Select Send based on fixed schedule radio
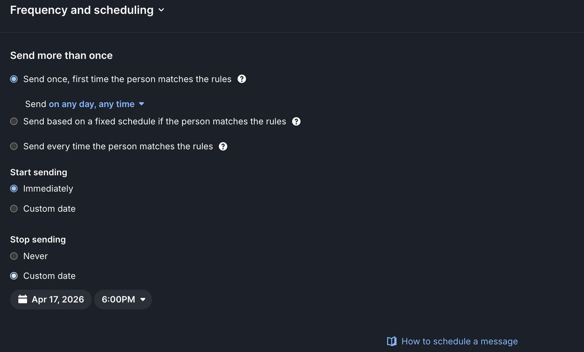 pos(14,121)
